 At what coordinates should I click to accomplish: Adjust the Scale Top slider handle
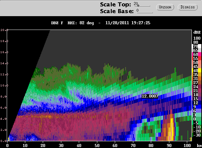[x=138, y=5]
